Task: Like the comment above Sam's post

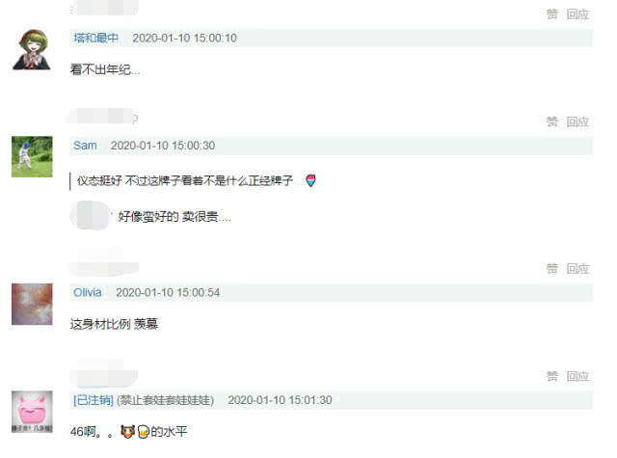Action: click(x=551, y=122)
